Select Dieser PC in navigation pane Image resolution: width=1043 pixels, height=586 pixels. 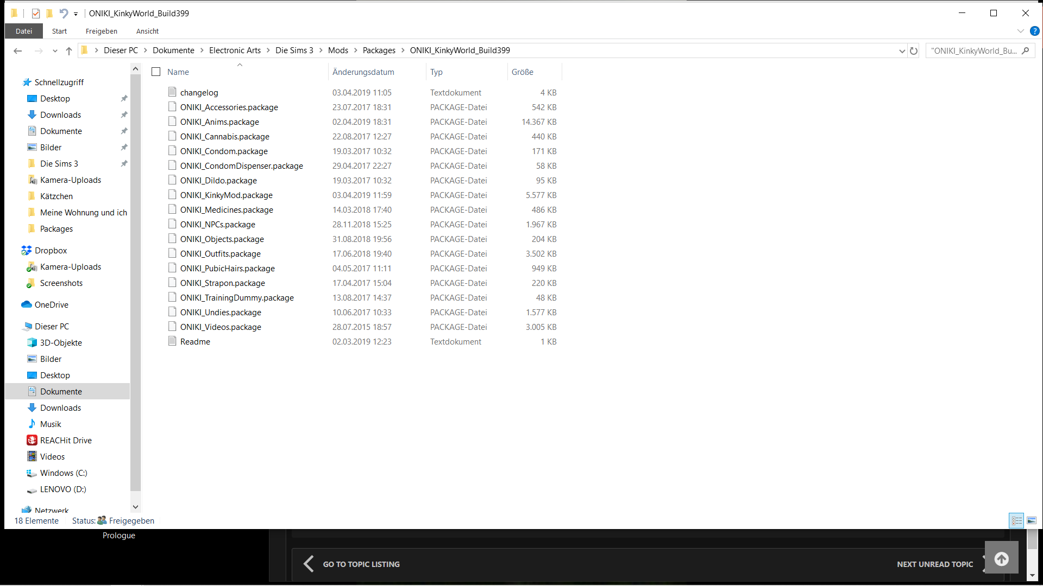click(x=52, y=326)
